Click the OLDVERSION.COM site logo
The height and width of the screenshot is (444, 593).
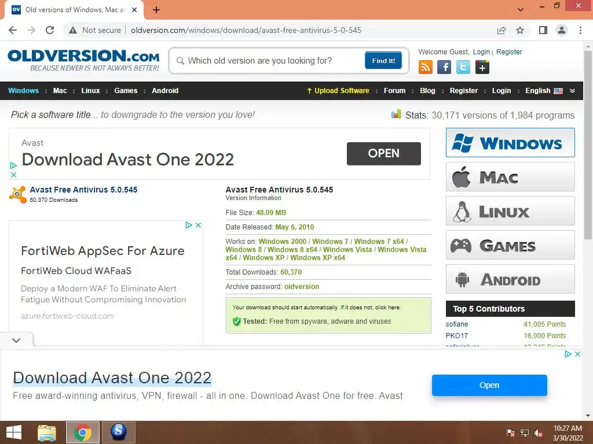(83, 60)
